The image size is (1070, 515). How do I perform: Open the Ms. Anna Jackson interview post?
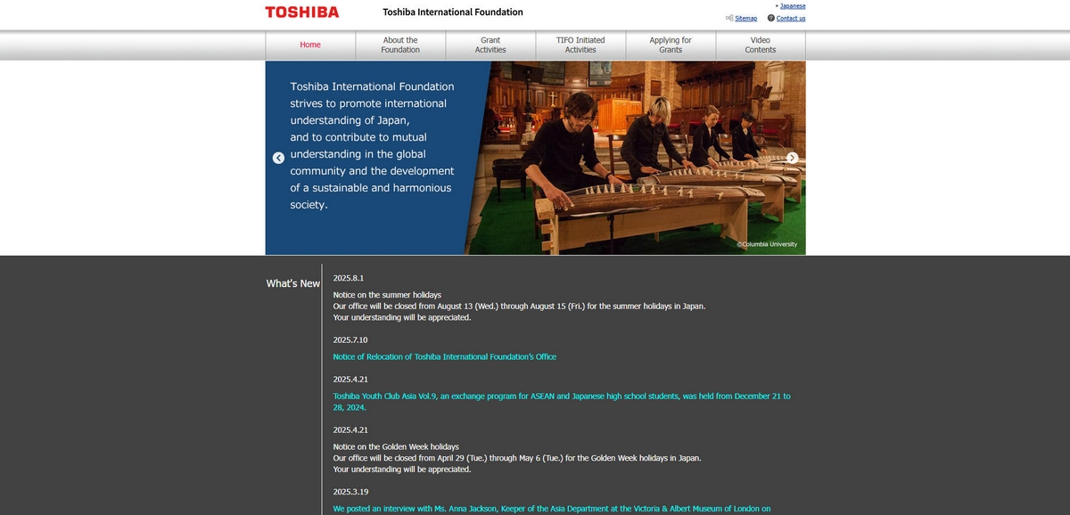(551, 509)
